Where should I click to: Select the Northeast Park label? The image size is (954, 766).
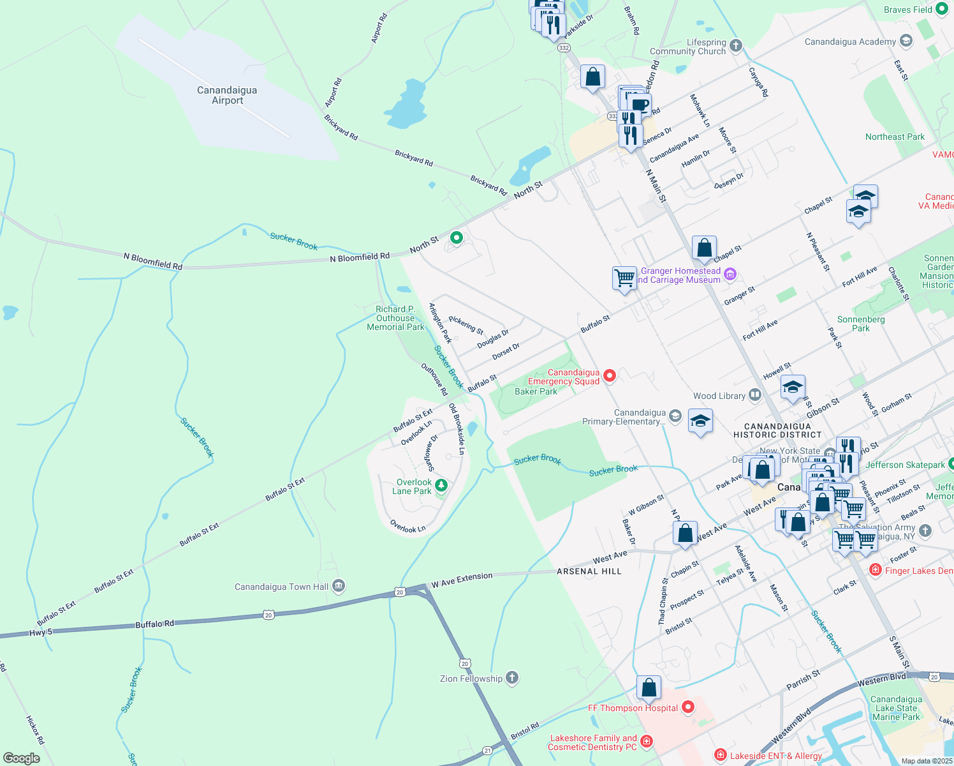click(895, 137)
